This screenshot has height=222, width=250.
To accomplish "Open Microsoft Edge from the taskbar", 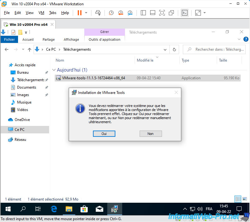I will coord(54,209).
